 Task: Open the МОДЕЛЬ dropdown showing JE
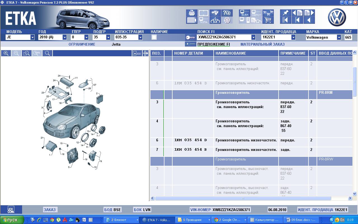[32, 37]
